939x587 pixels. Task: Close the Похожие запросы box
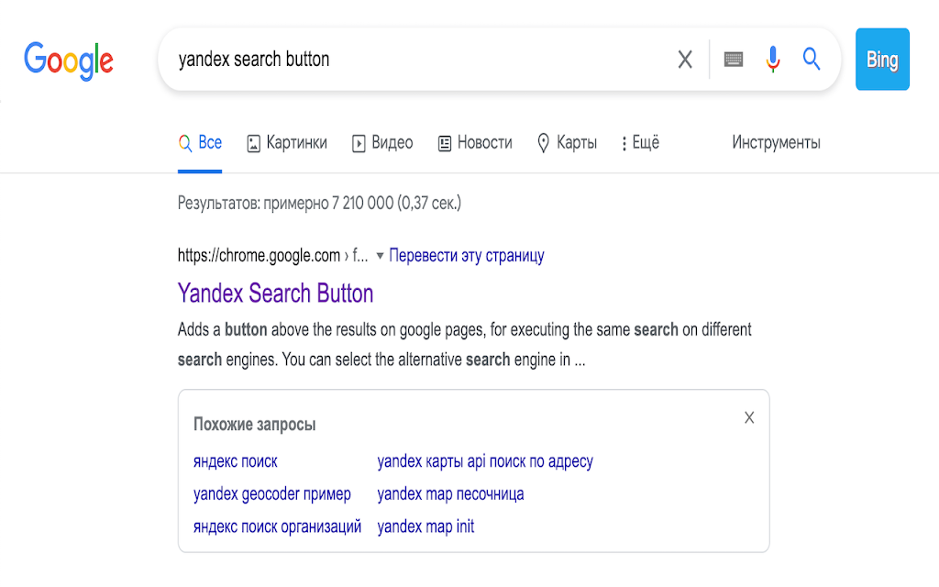[x=749, y=418]
